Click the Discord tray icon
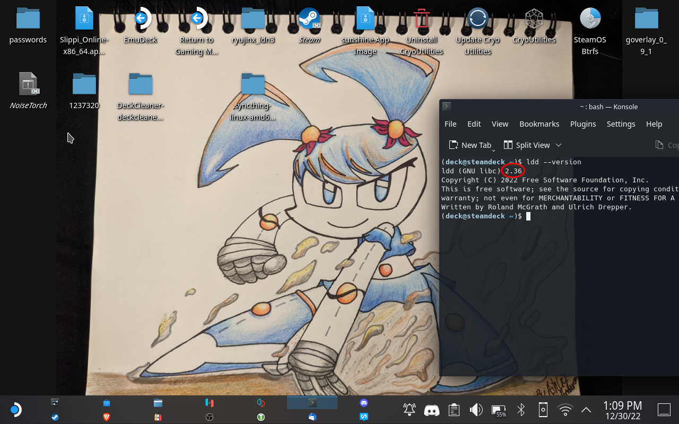The height and width of the screenshot is (424, 679). [x=432, y=410]
